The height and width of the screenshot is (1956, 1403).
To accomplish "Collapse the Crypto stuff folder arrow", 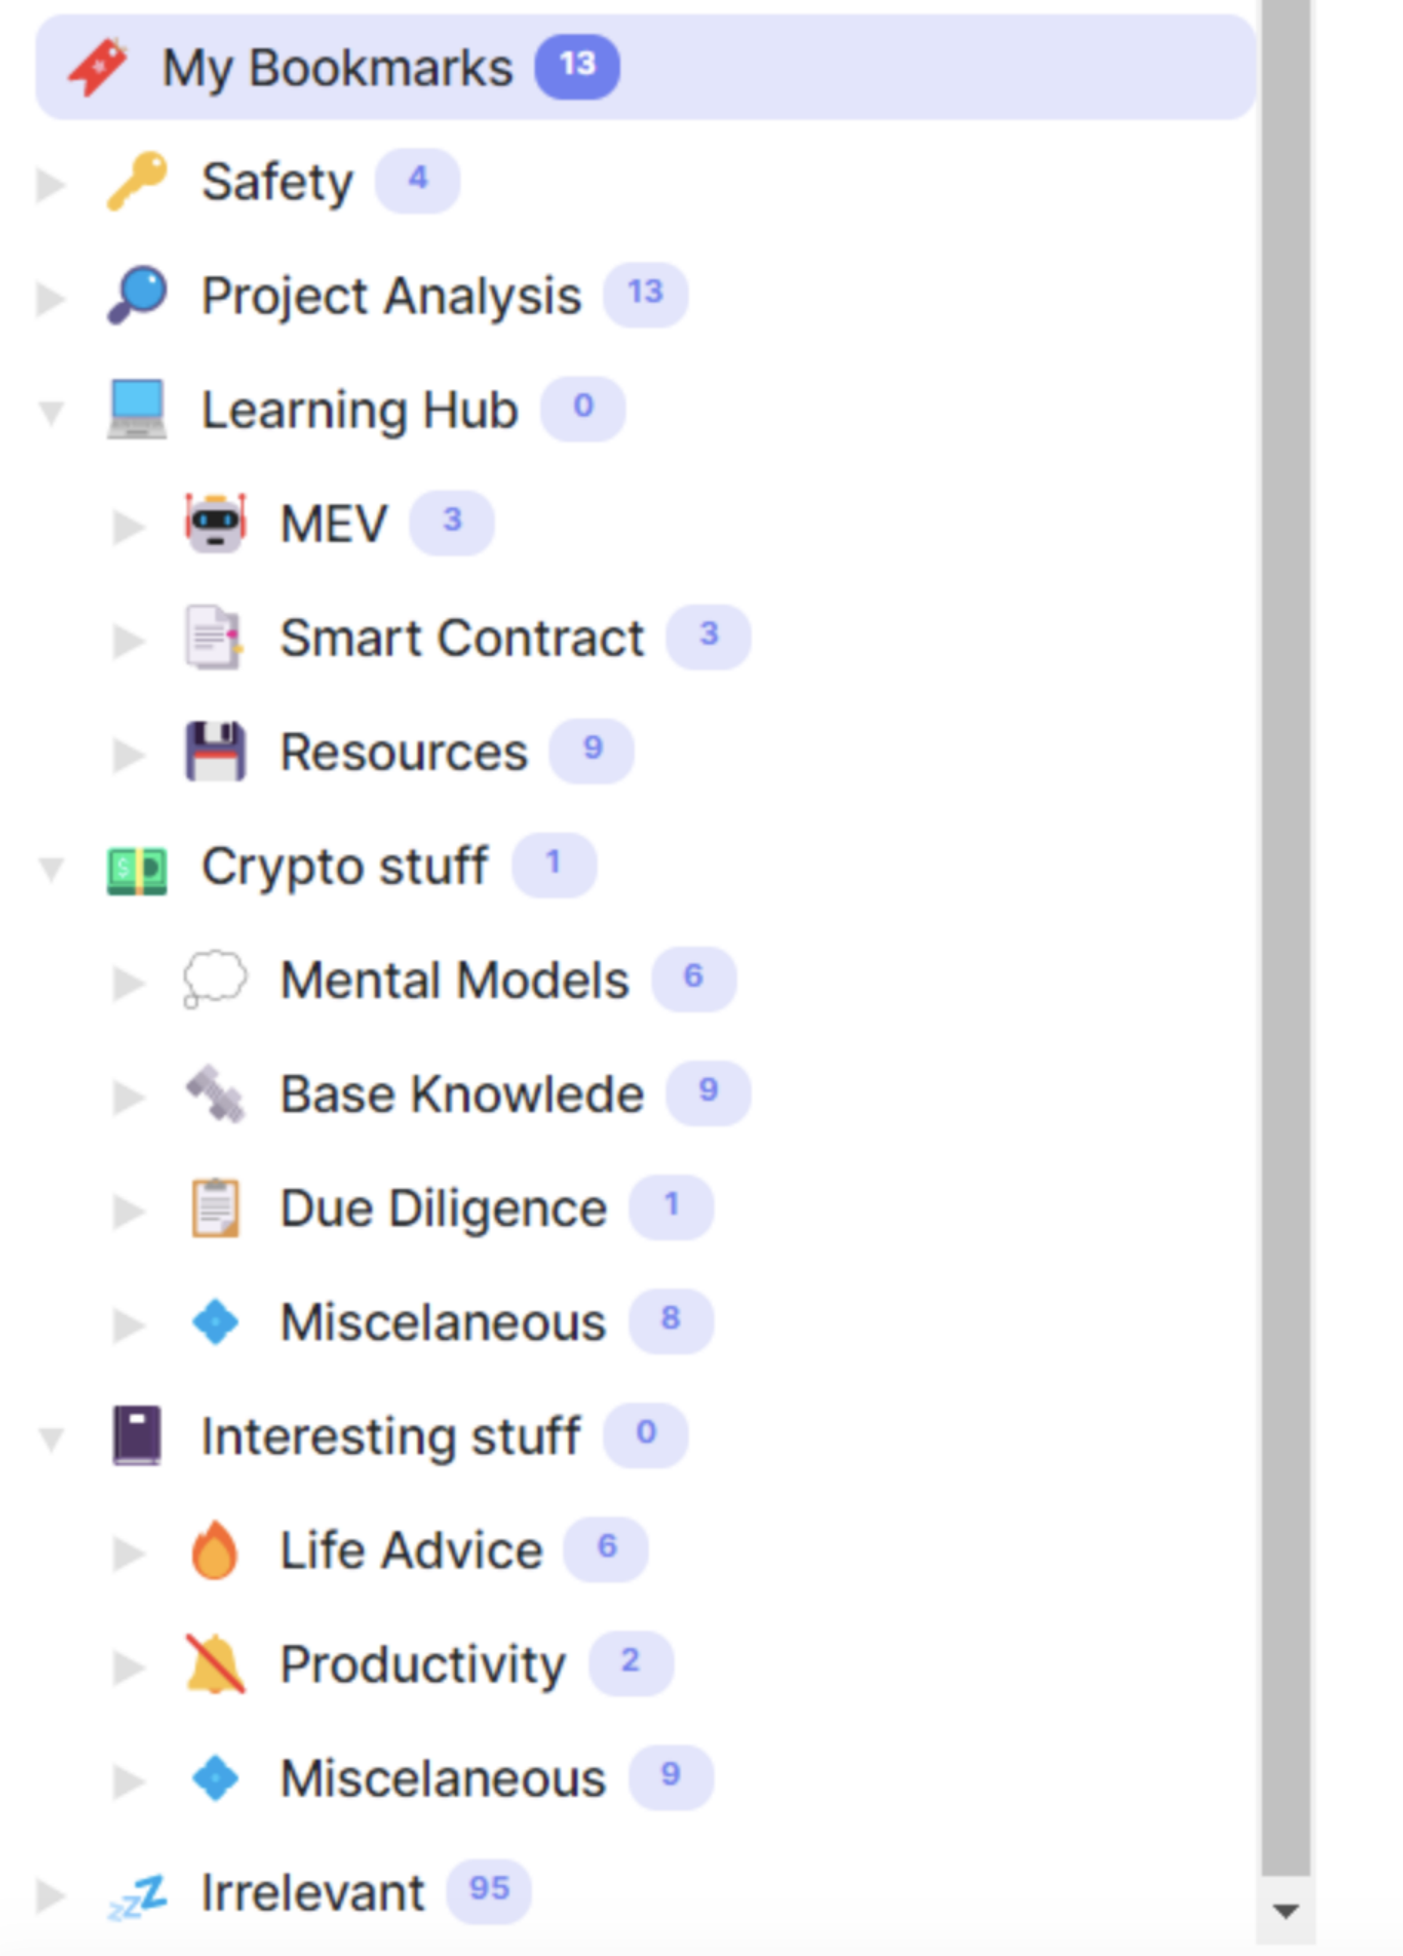I will pos(51,868).
